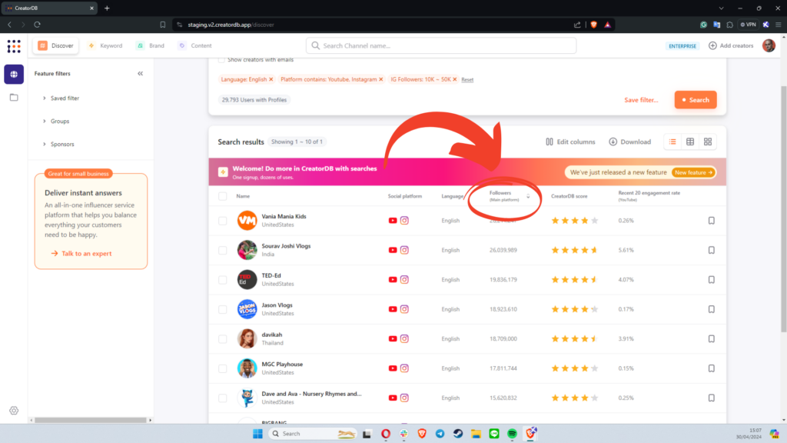Click the user profile avatar

[x=769, y=45]
